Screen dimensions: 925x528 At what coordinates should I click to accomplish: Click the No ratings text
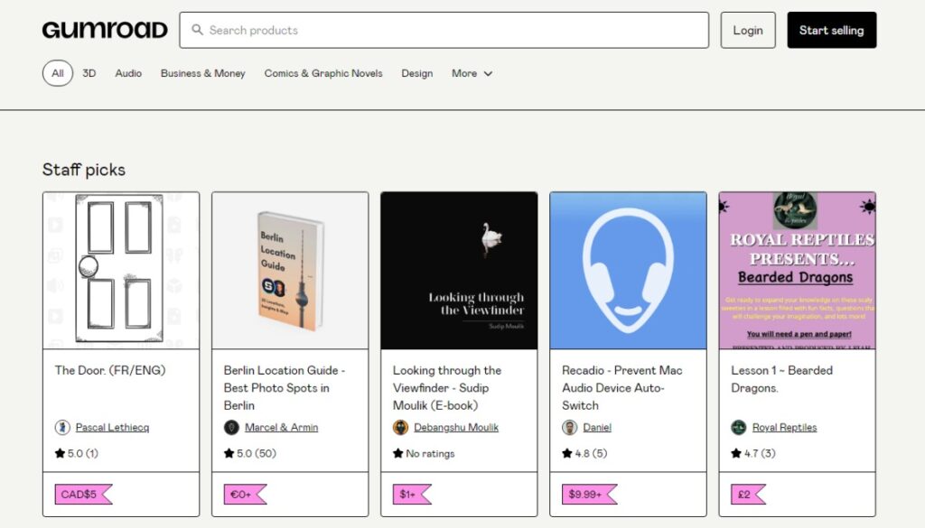tap(430, 453)
